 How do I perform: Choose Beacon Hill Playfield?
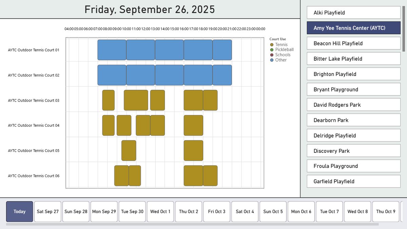coord(354,43)
